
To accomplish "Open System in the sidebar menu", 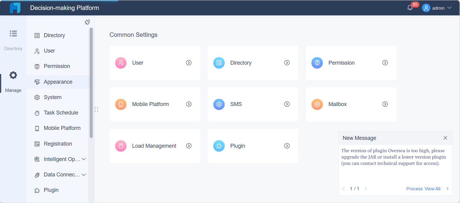I will [58, 97].
